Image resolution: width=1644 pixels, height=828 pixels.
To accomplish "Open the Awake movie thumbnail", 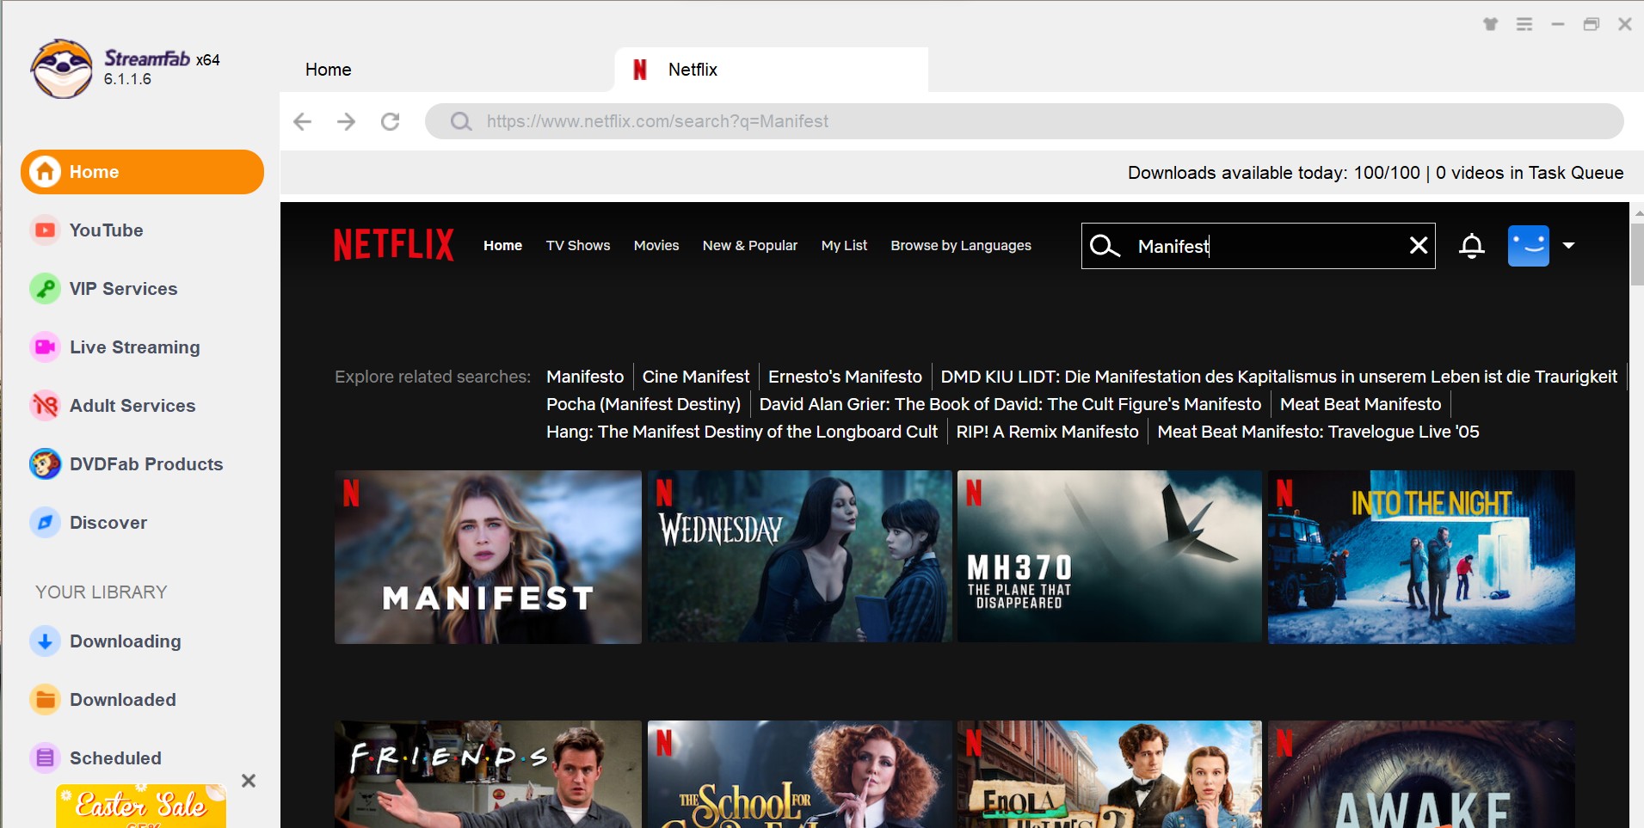I will (1421, 775).
